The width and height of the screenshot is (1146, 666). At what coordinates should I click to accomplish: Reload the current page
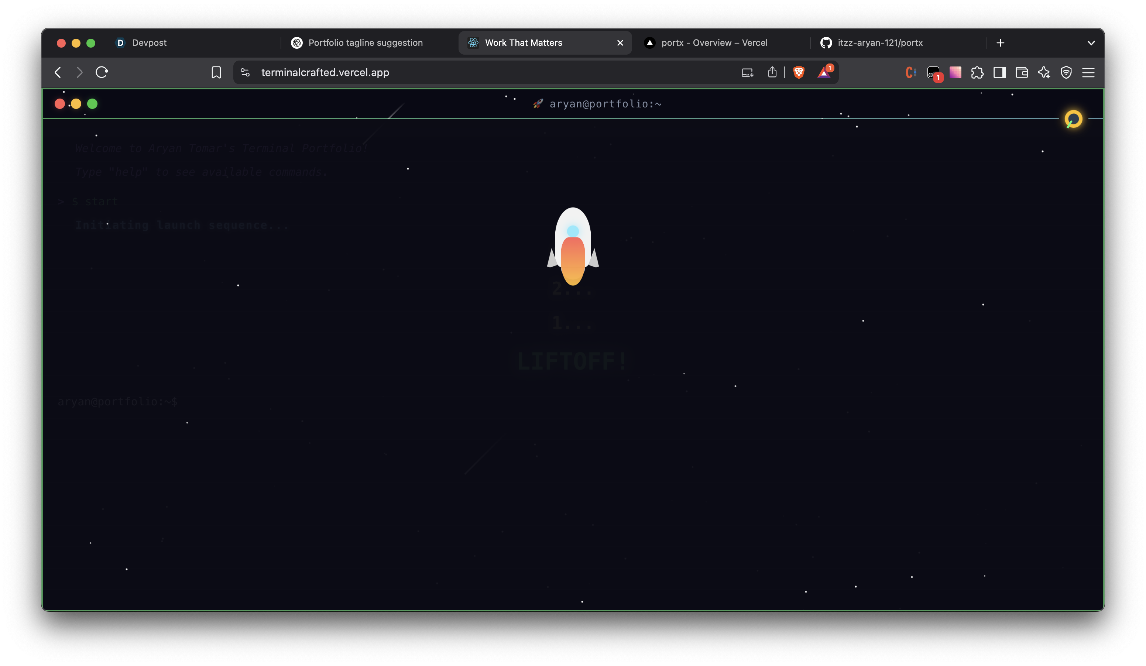pyautogui.click(x=102, y=72)
